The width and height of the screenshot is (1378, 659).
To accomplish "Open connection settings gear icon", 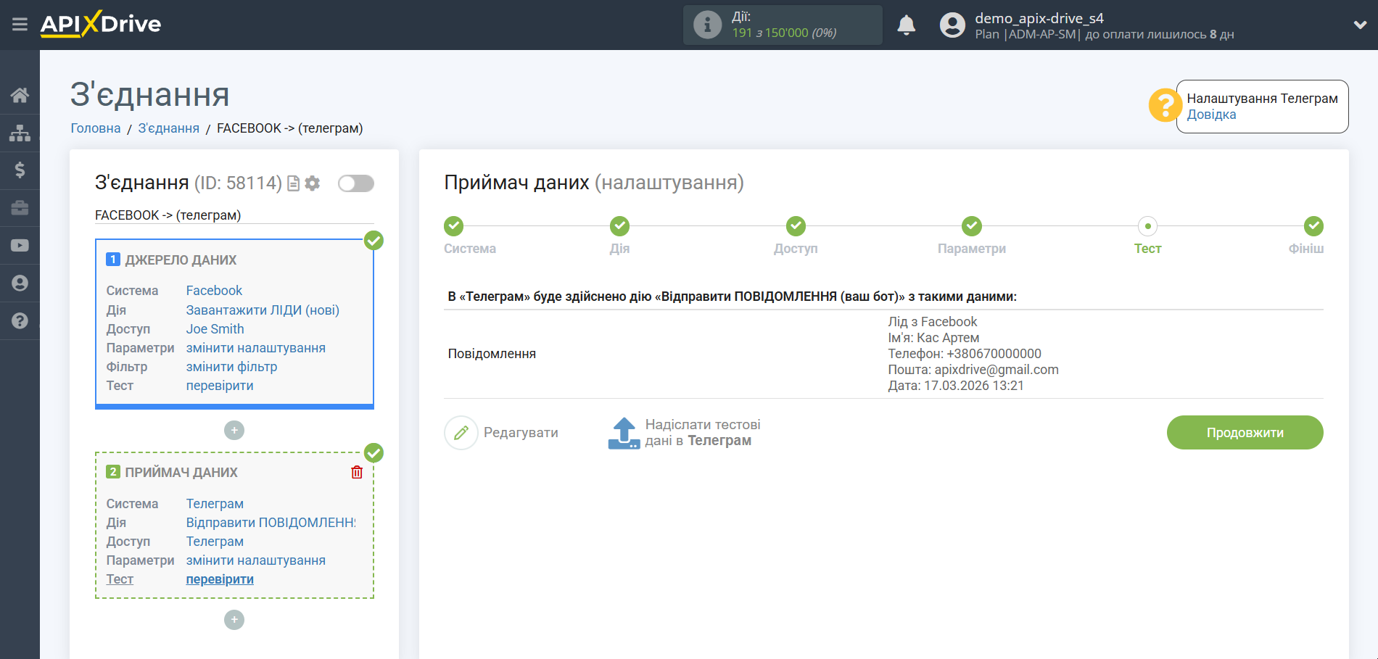I will point(313,183).
